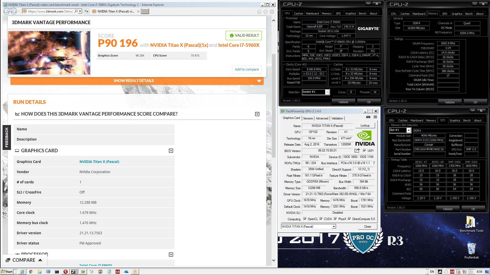Open file explorer from the taskbar
The image size is (490, 275).
[39, 272]
